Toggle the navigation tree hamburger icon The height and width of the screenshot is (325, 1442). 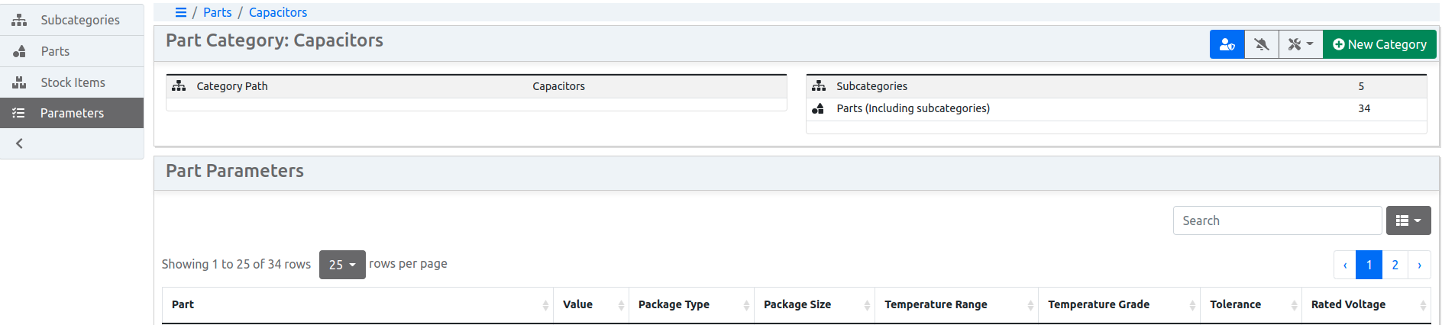coord(181,12)
